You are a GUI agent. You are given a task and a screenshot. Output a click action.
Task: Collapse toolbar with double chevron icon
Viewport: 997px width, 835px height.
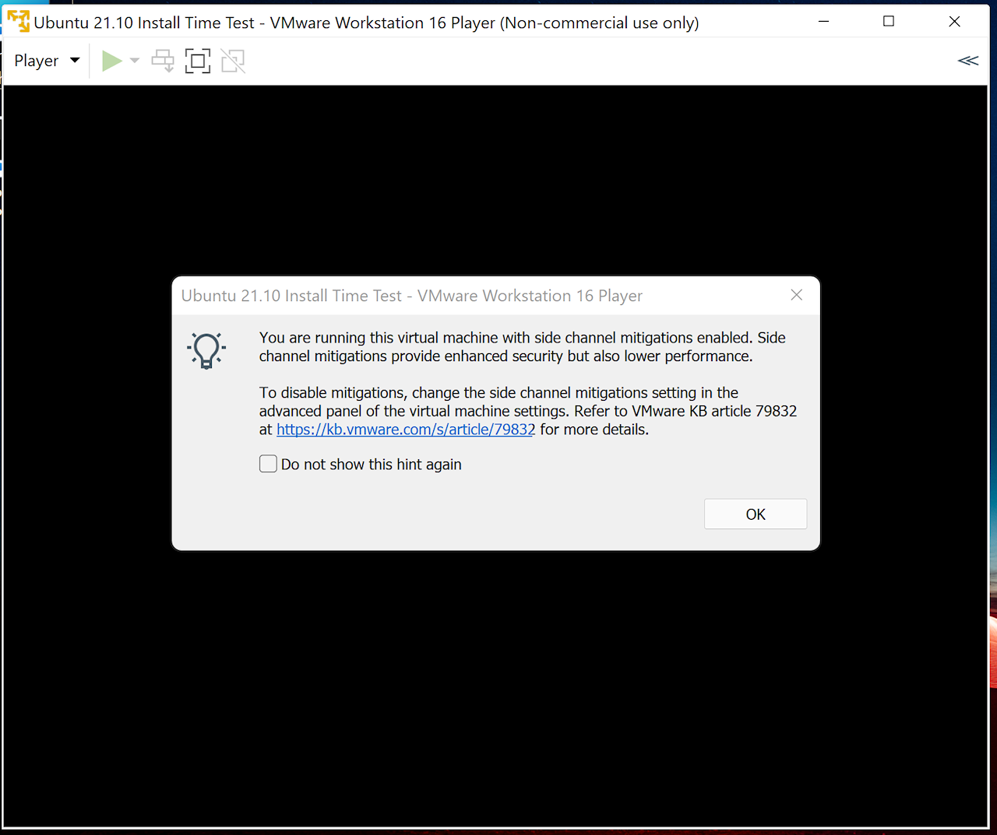(x=968, y=61)
